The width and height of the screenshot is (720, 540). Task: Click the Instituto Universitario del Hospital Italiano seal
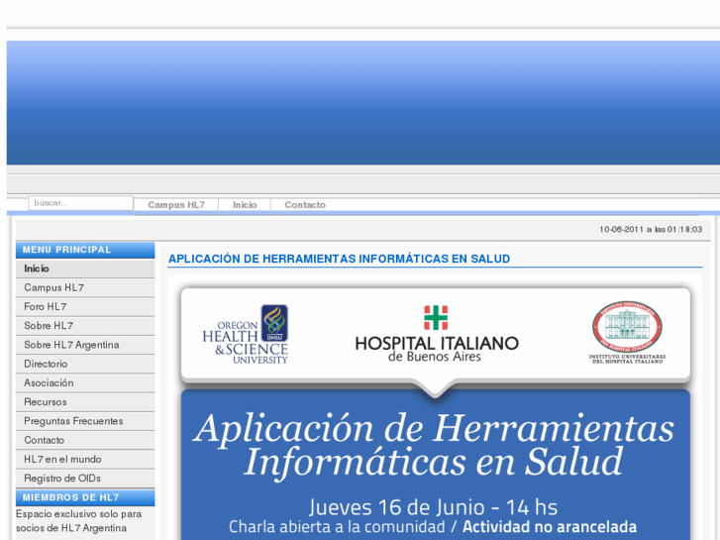[x=627, y=332]
